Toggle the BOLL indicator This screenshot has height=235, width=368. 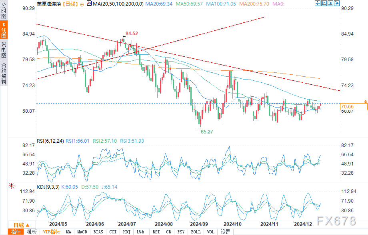pos(196,232)
